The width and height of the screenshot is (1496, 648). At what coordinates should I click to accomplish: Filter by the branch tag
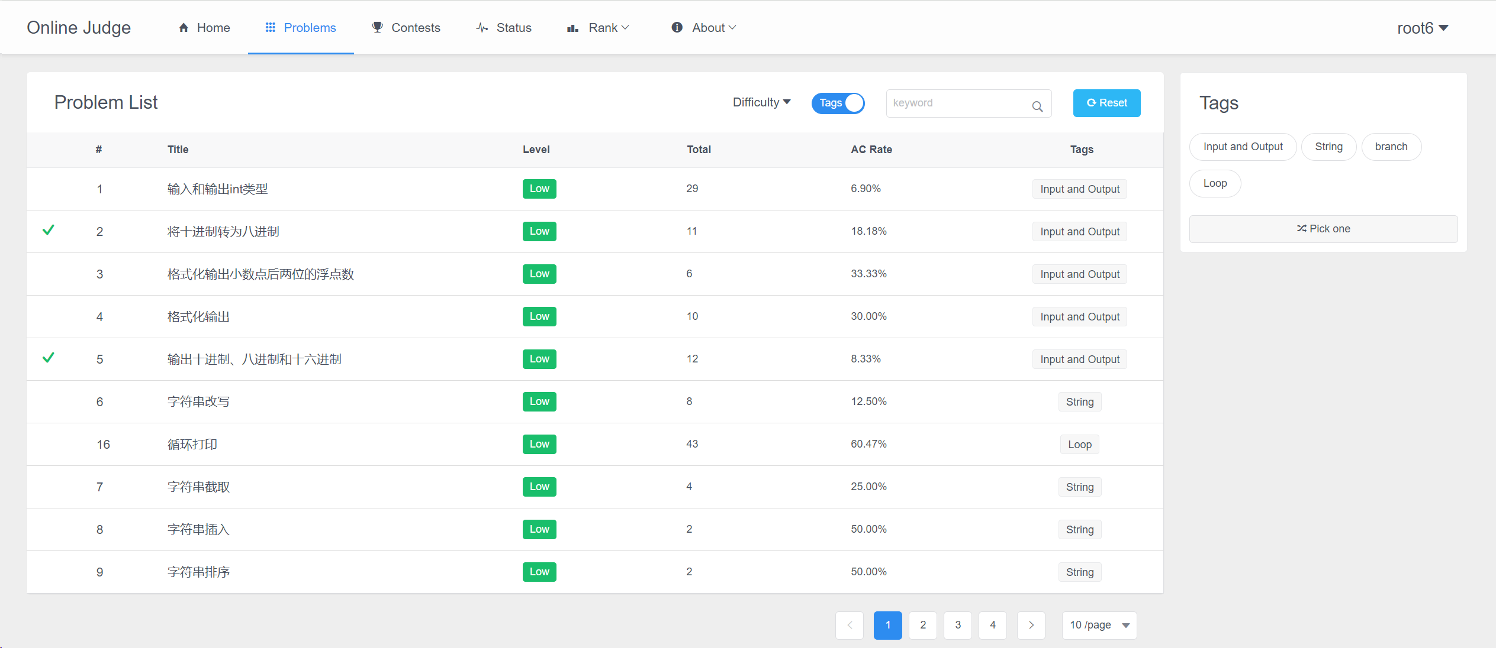pyautogui.click(x=1391, y=147)
